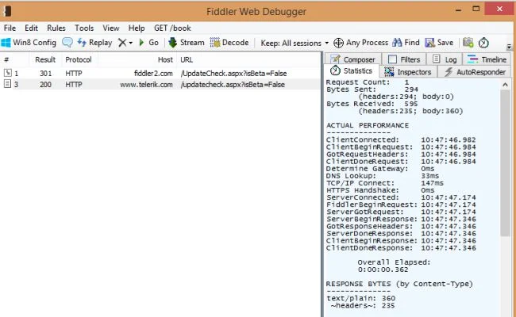This screenshot has width=516, height=317.
Task: Open the Tools menu
Action: (x=84, y=28)
